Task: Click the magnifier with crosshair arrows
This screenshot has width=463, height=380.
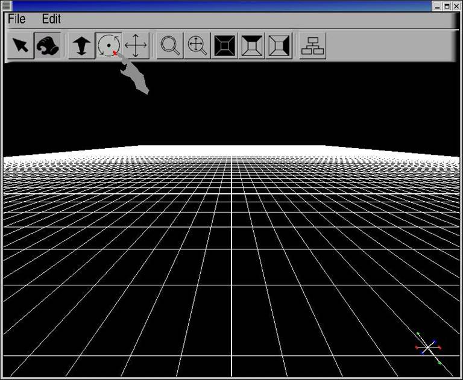Action: coord(197,45)
